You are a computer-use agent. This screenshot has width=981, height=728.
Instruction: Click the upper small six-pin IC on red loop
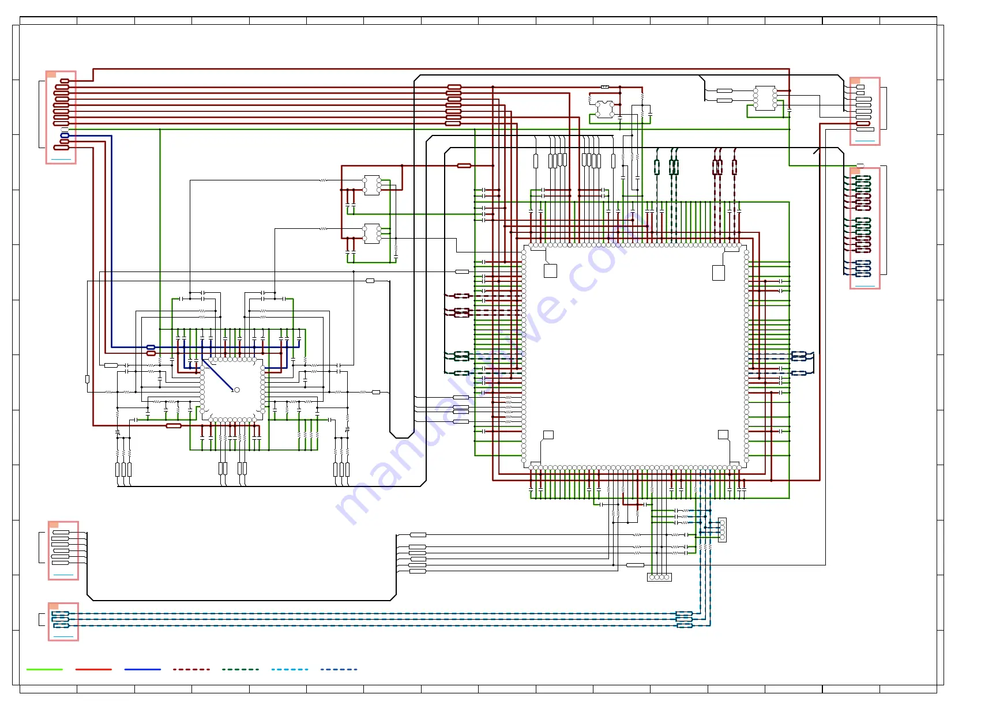click(x=371, y=185)
